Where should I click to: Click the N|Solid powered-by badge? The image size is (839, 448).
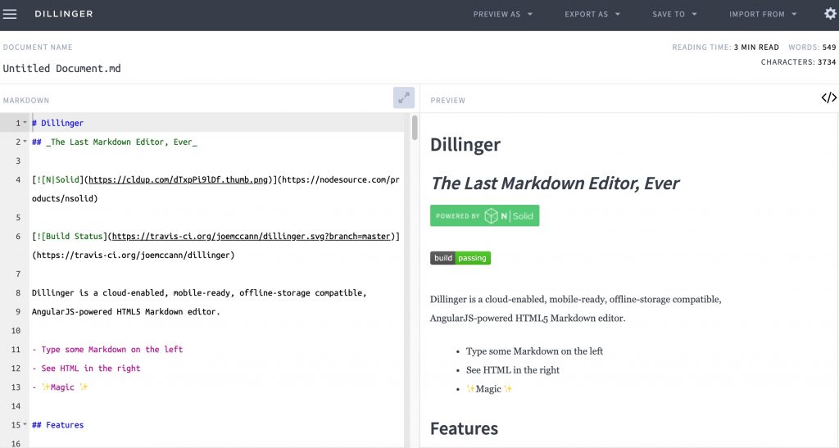[484, 215]
